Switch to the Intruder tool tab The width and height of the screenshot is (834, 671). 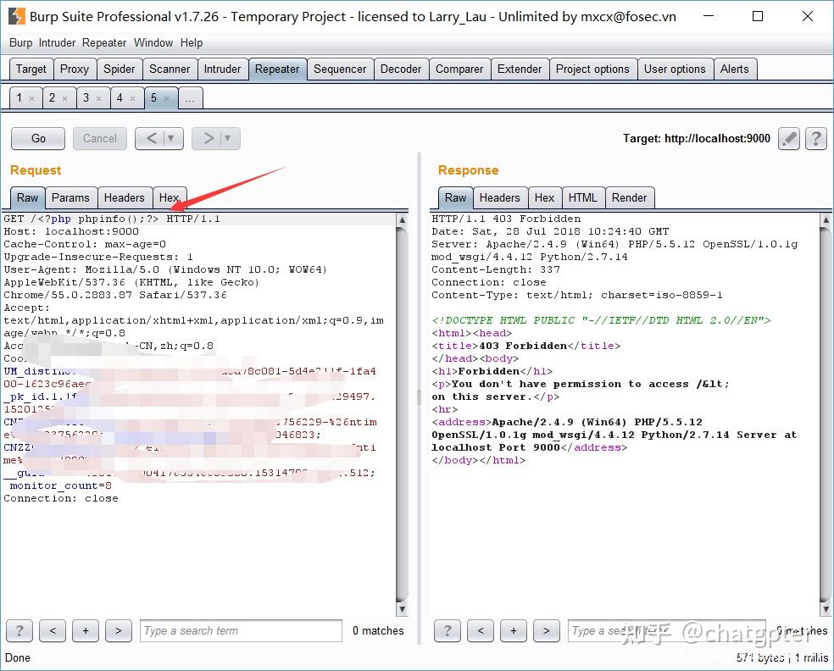pyautogui.click(x=222, y=69)
